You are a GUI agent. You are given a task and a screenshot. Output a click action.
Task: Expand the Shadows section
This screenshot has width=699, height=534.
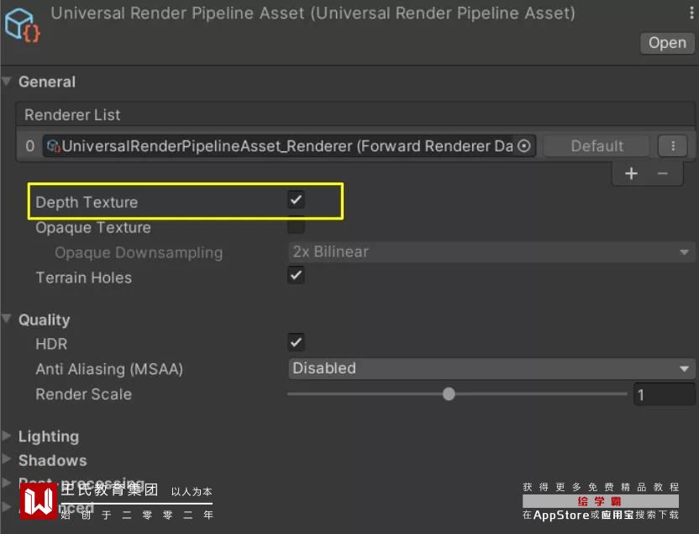pos(8,460)
